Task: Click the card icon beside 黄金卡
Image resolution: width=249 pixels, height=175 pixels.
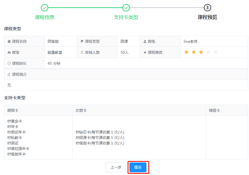Action: (x=9, y=121)
